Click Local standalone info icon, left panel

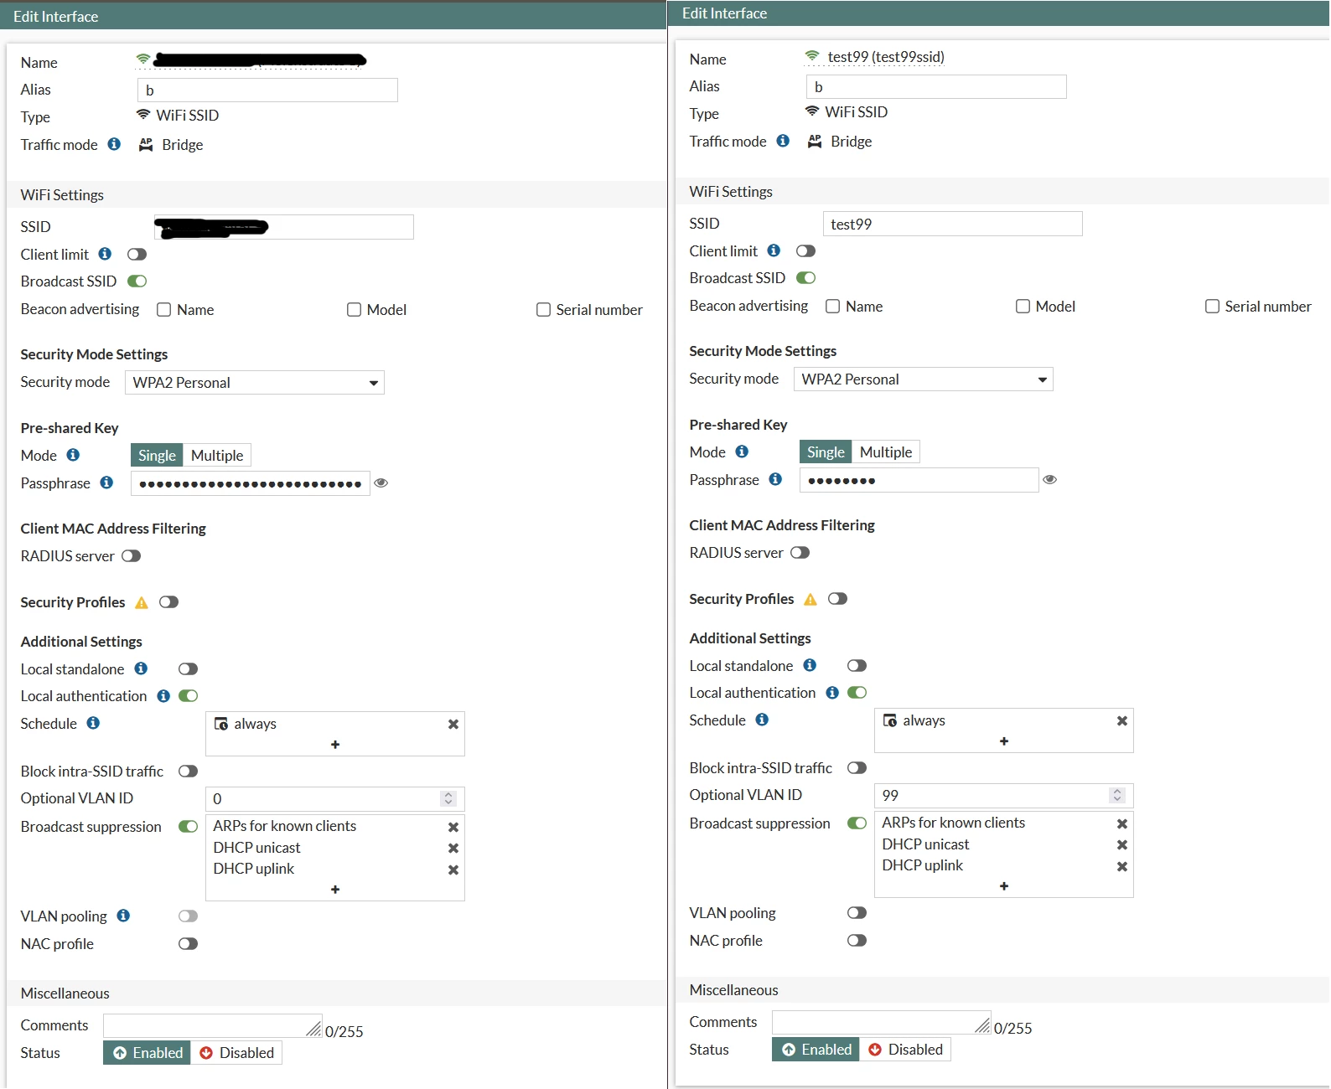click(x=141, y=668)
